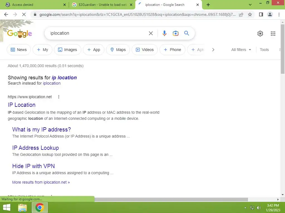Image resolution: width=285 pixels, height=213 pixels.
Task: Open the IP Location result title
Action: click(22, 105)
